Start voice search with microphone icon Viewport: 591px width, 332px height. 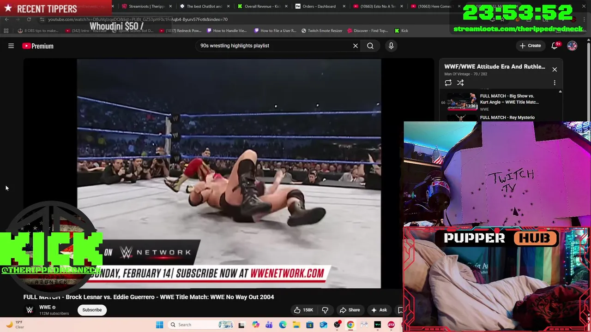[x=391, y=46]
